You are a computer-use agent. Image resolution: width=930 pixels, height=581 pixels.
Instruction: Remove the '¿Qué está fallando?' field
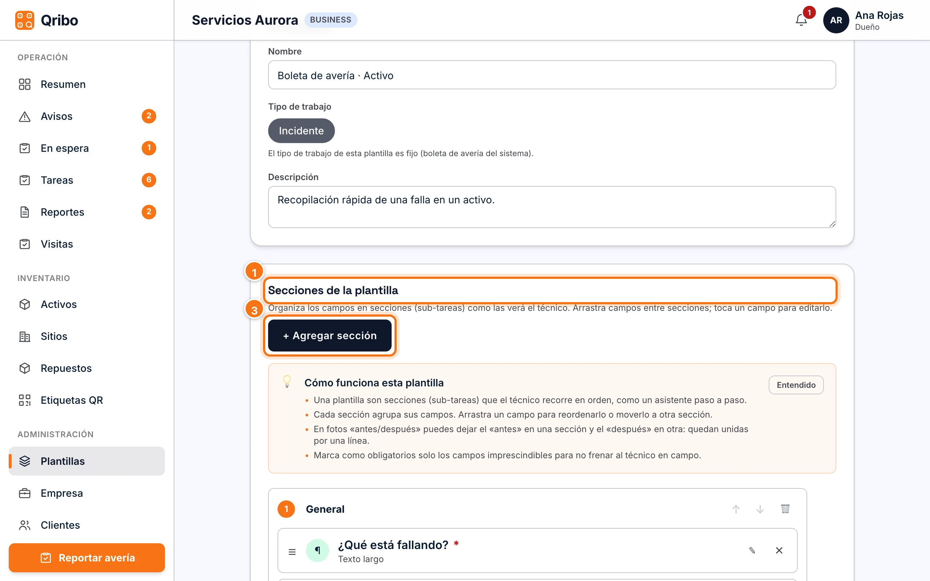coord(779,550)
